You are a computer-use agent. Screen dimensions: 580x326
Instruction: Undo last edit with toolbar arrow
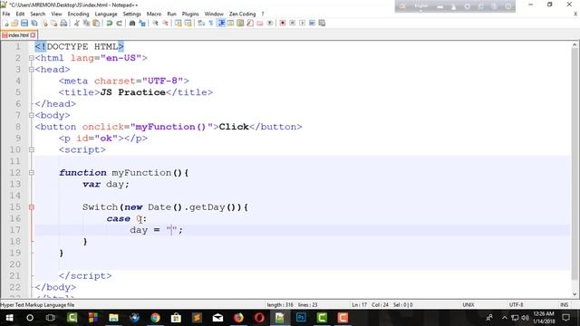109,23
